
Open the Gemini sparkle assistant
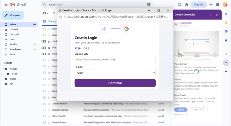pos(211,5)
